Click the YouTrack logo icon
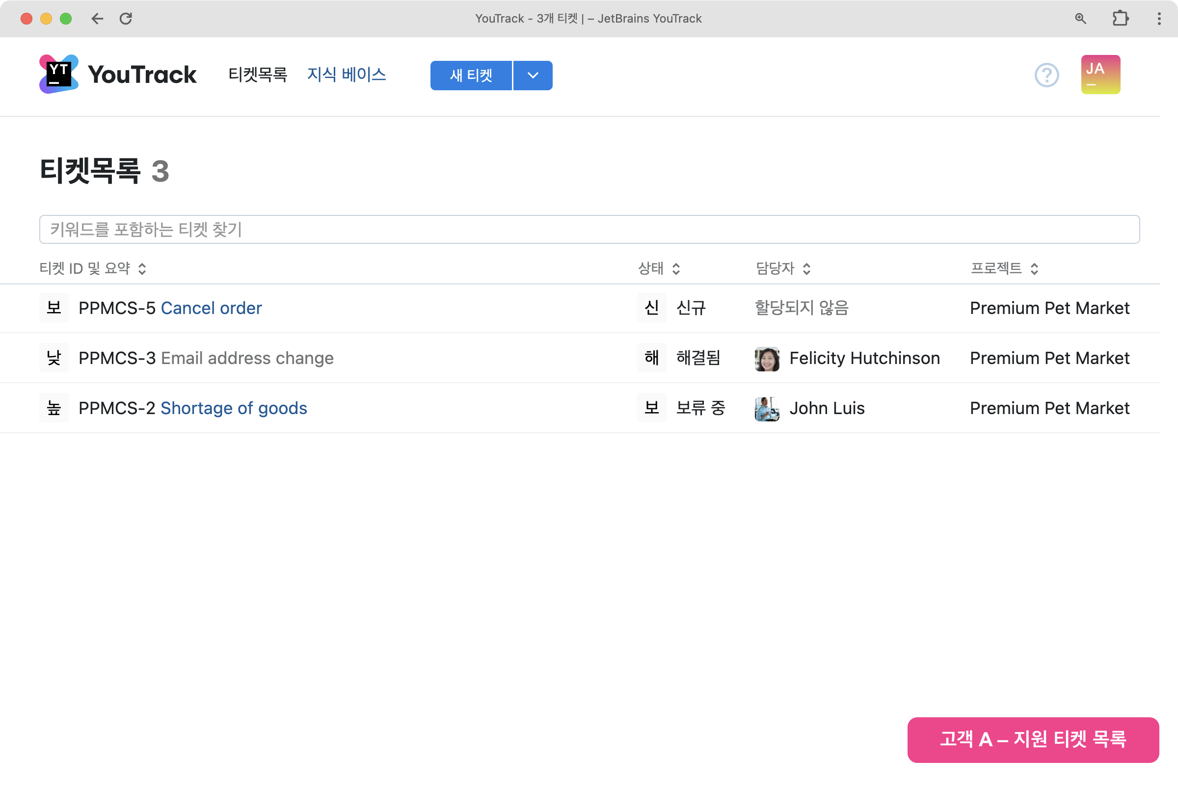The height and width of the screenshot is (785, 1178). click(x=58, y=74)
